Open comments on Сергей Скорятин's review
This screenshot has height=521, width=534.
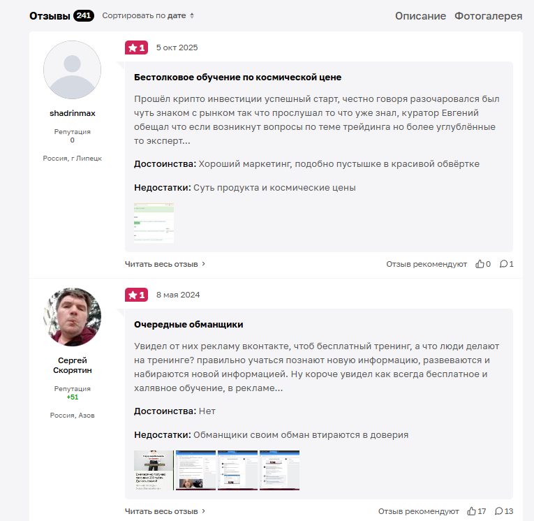(498, 511)
